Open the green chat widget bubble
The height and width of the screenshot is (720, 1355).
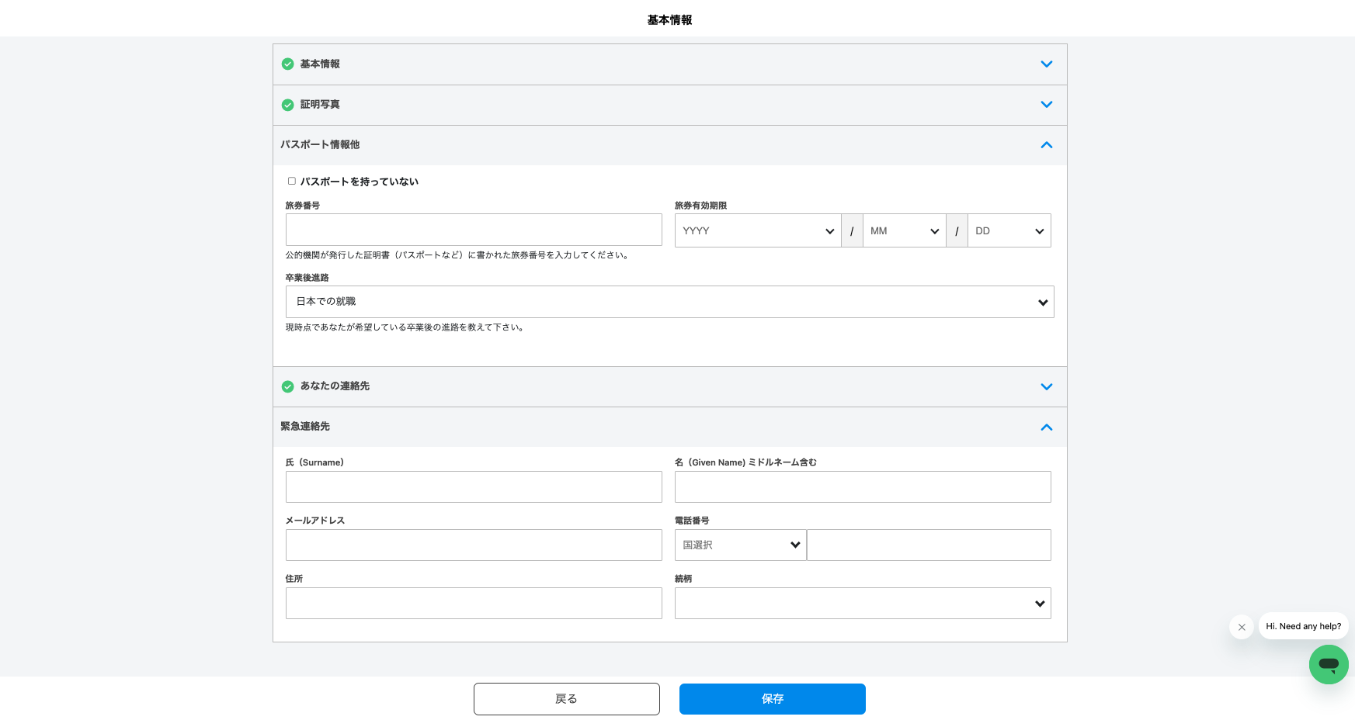point(1329,664)
